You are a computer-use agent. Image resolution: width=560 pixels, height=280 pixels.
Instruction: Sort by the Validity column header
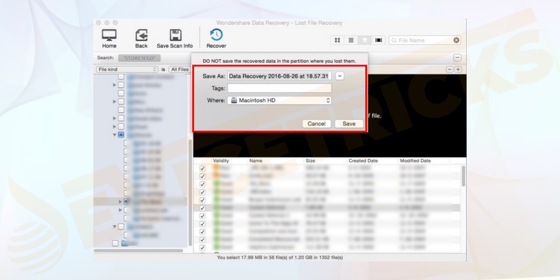pyautogui.click(x=221, y=161)
